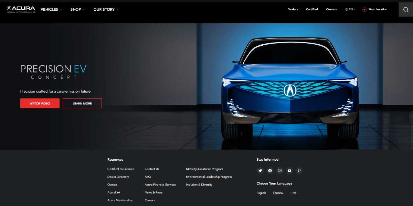This screenshot has height=206, width=413.
Task: Switch language to Español
Action: click(278, 193)
